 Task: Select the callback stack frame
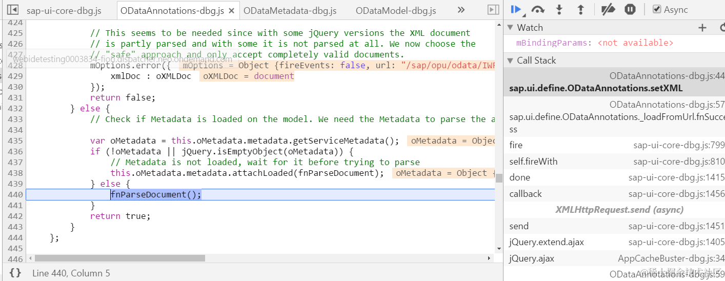[614, 194]
